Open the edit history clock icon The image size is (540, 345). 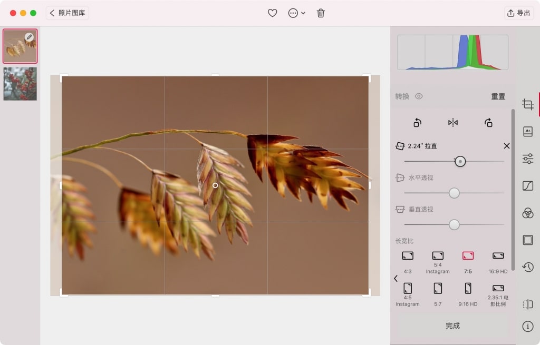click(528, 267)
